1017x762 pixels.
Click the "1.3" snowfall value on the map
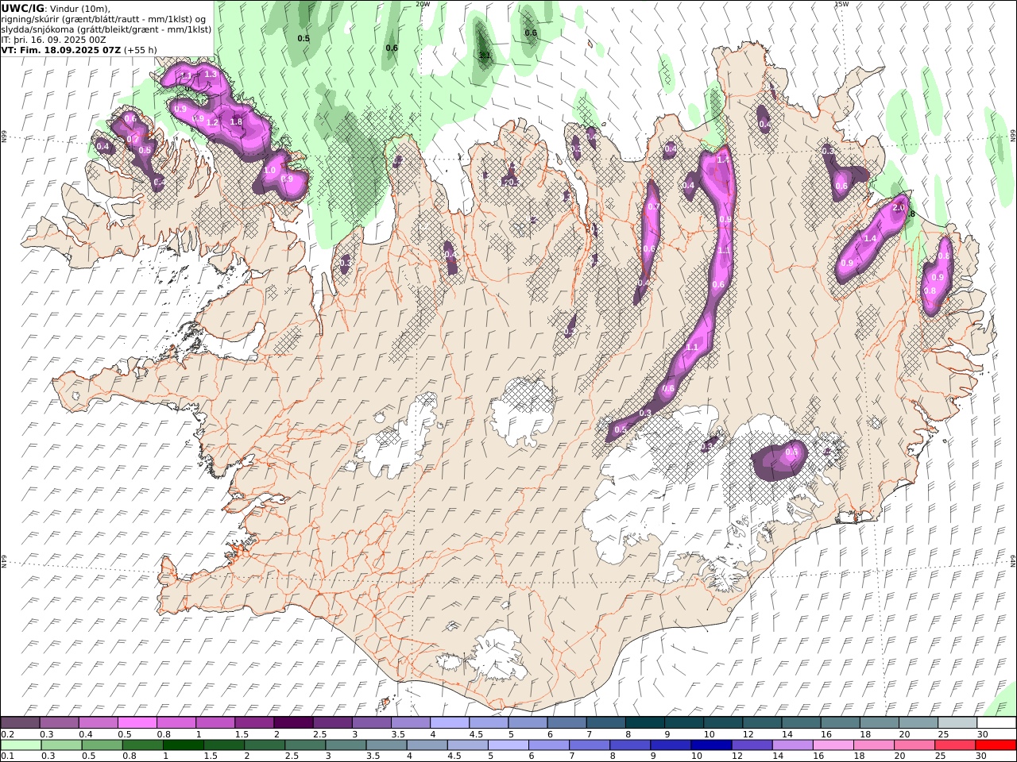tap(211, 75)
